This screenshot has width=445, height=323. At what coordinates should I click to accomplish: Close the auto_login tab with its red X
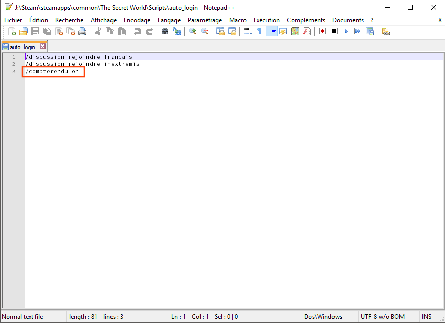42,47
